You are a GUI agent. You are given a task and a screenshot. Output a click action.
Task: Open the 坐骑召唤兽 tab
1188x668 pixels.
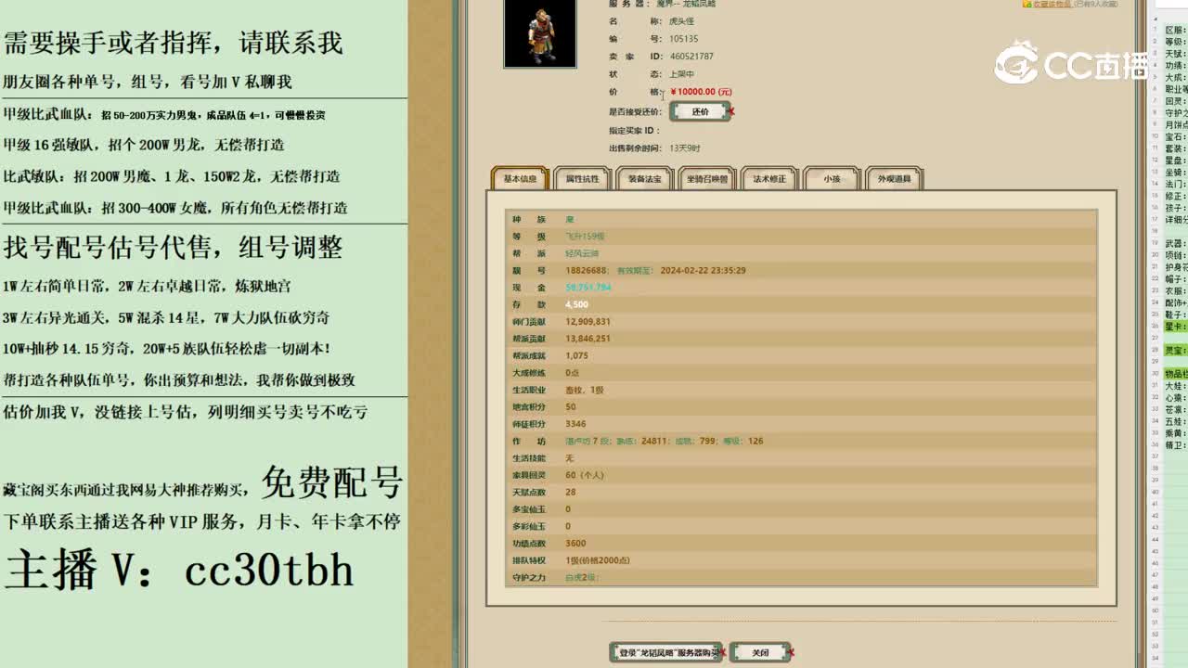coord(707,178)
